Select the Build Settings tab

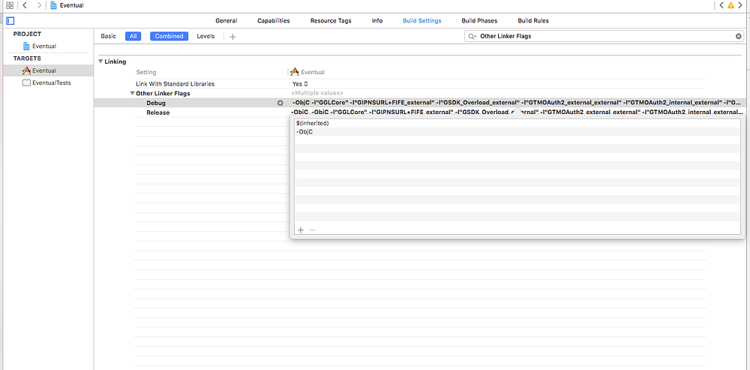pyautogui.click(x=421, y=21)
